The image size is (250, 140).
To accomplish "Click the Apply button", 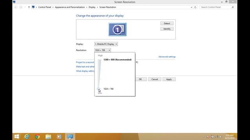I will tap(169, 79).
